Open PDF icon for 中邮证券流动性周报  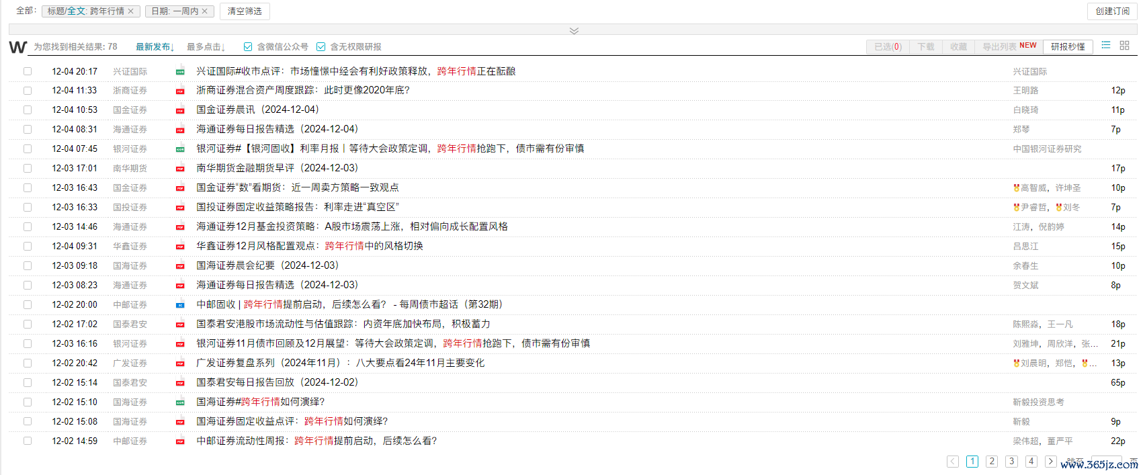[180, 442]
